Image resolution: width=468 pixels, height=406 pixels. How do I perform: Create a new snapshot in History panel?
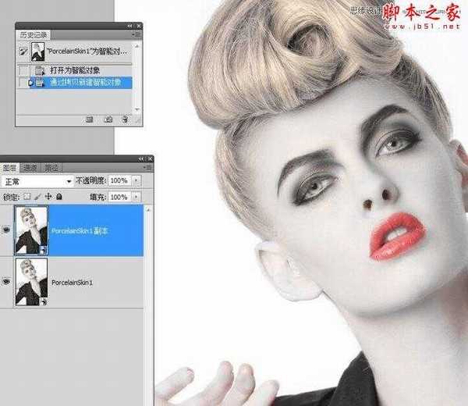[108, 119]
